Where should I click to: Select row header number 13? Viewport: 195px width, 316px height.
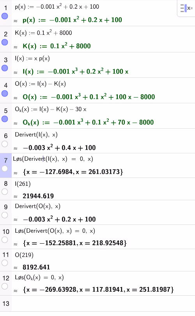tap(6, 303)
